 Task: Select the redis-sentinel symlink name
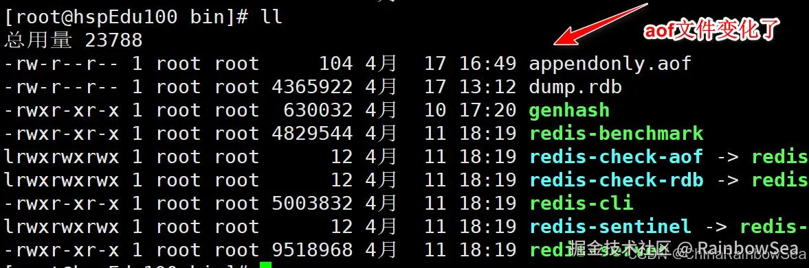(610, 226)
